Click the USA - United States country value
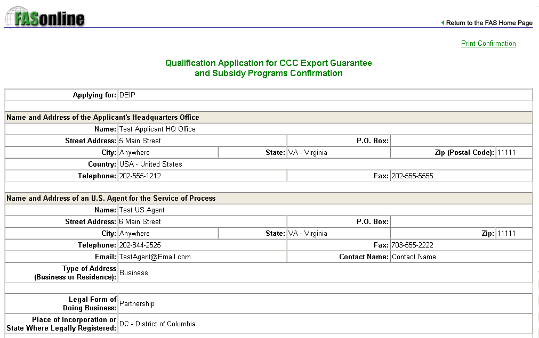539x338 pixels. click(150, 164)
